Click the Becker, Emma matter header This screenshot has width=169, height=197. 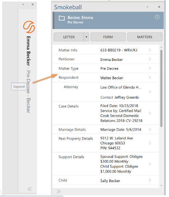tap(108, 20)
